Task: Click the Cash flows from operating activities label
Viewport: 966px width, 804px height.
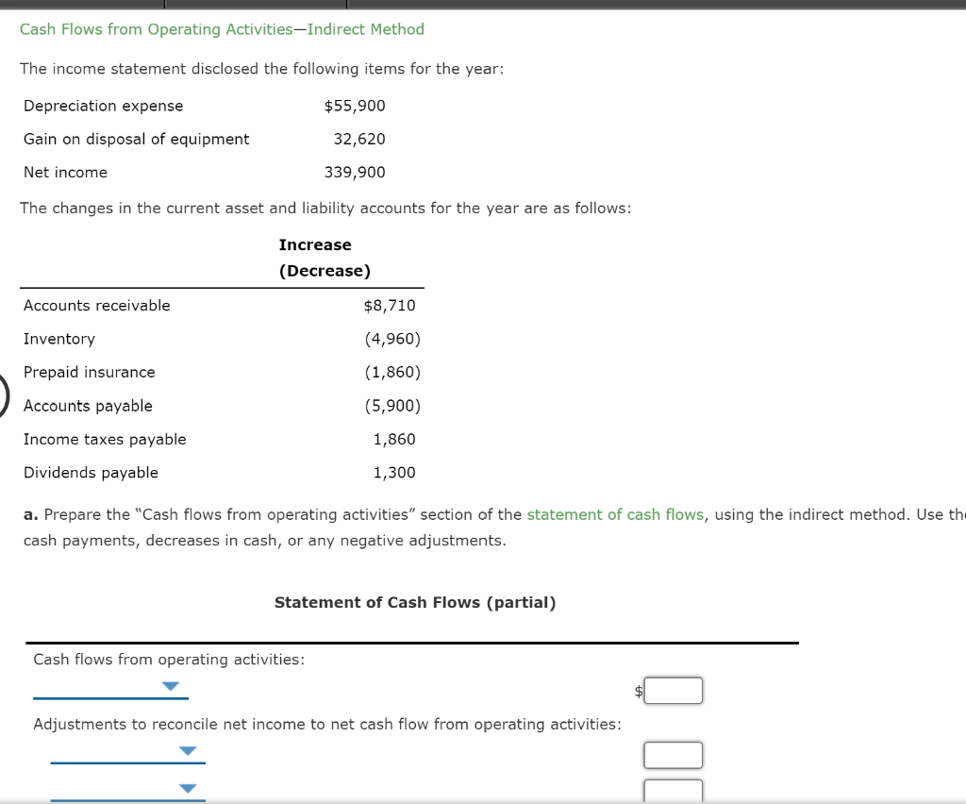Action: click(169, 659)
